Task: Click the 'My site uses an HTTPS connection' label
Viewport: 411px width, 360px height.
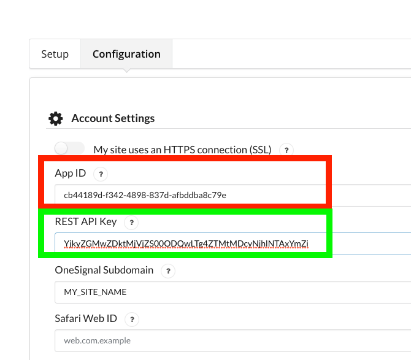Action: [x=183, y=150]
